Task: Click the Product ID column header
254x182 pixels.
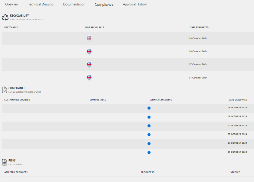Action: (148, 172)
